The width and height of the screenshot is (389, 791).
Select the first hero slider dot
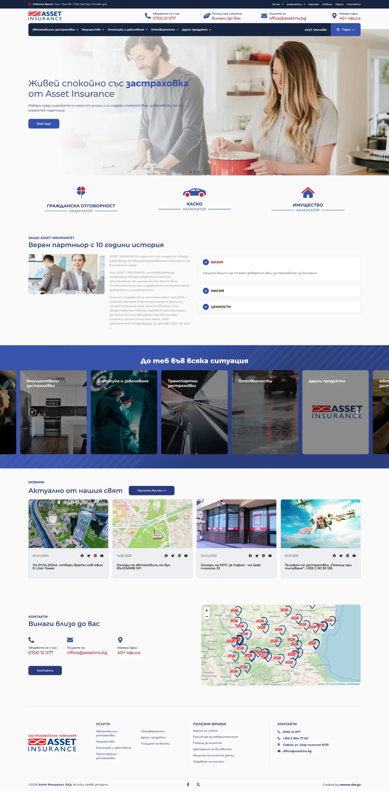(191, 172)
